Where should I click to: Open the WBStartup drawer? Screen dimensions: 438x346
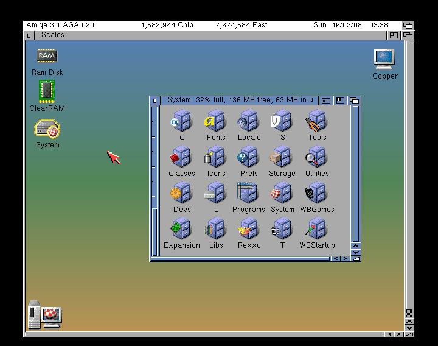317,228
